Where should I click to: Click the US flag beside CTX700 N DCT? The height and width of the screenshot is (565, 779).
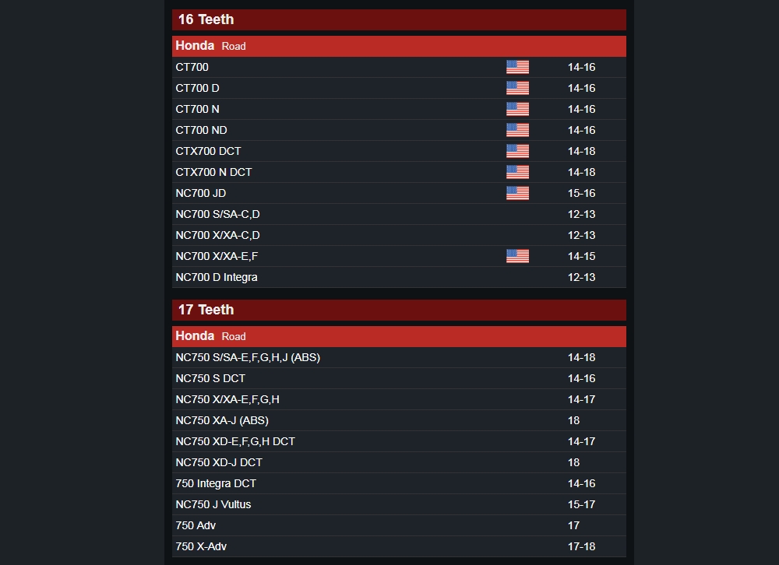coord(517,172)
